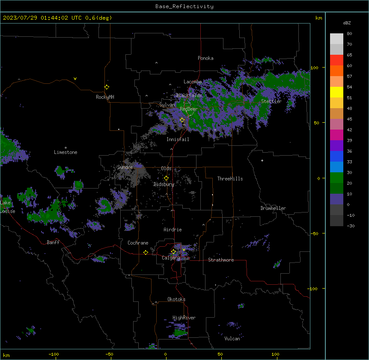Select the Strathmore city label
Viewport: 369px width, 360px height.
point(221,260)
